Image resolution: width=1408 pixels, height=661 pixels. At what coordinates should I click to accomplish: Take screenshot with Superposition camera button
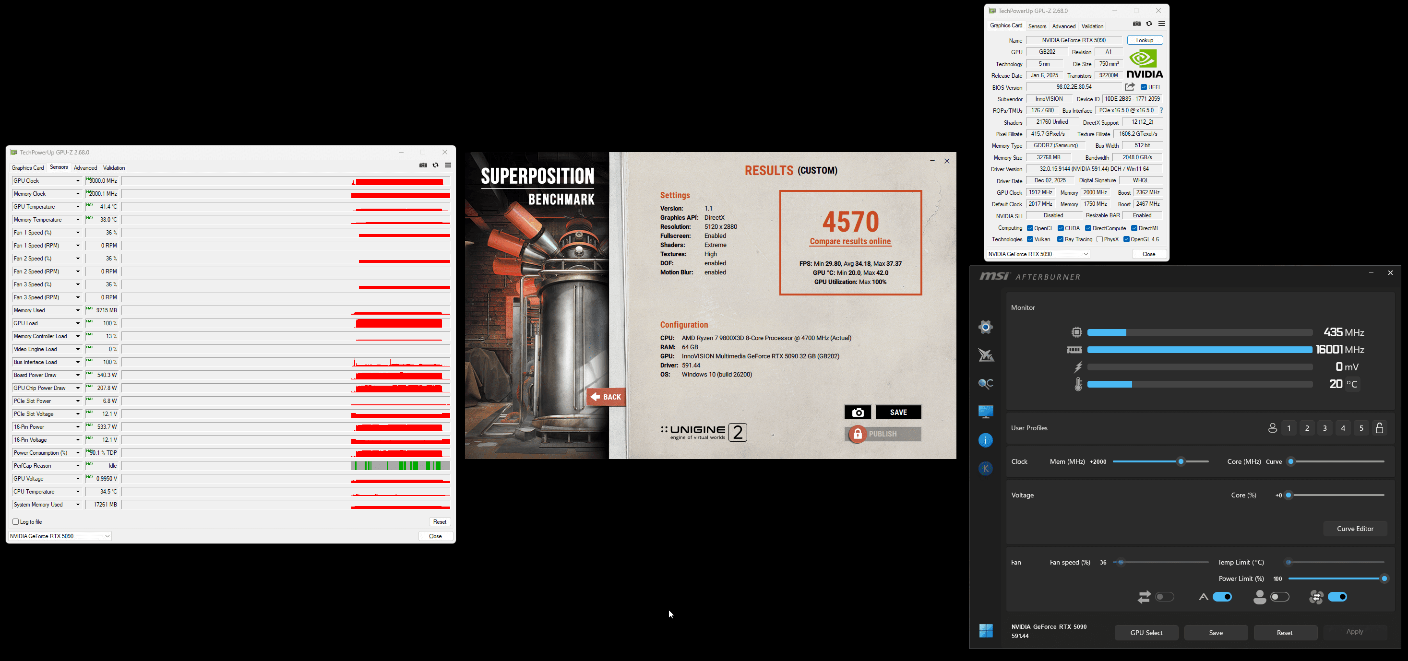(857, 413)
